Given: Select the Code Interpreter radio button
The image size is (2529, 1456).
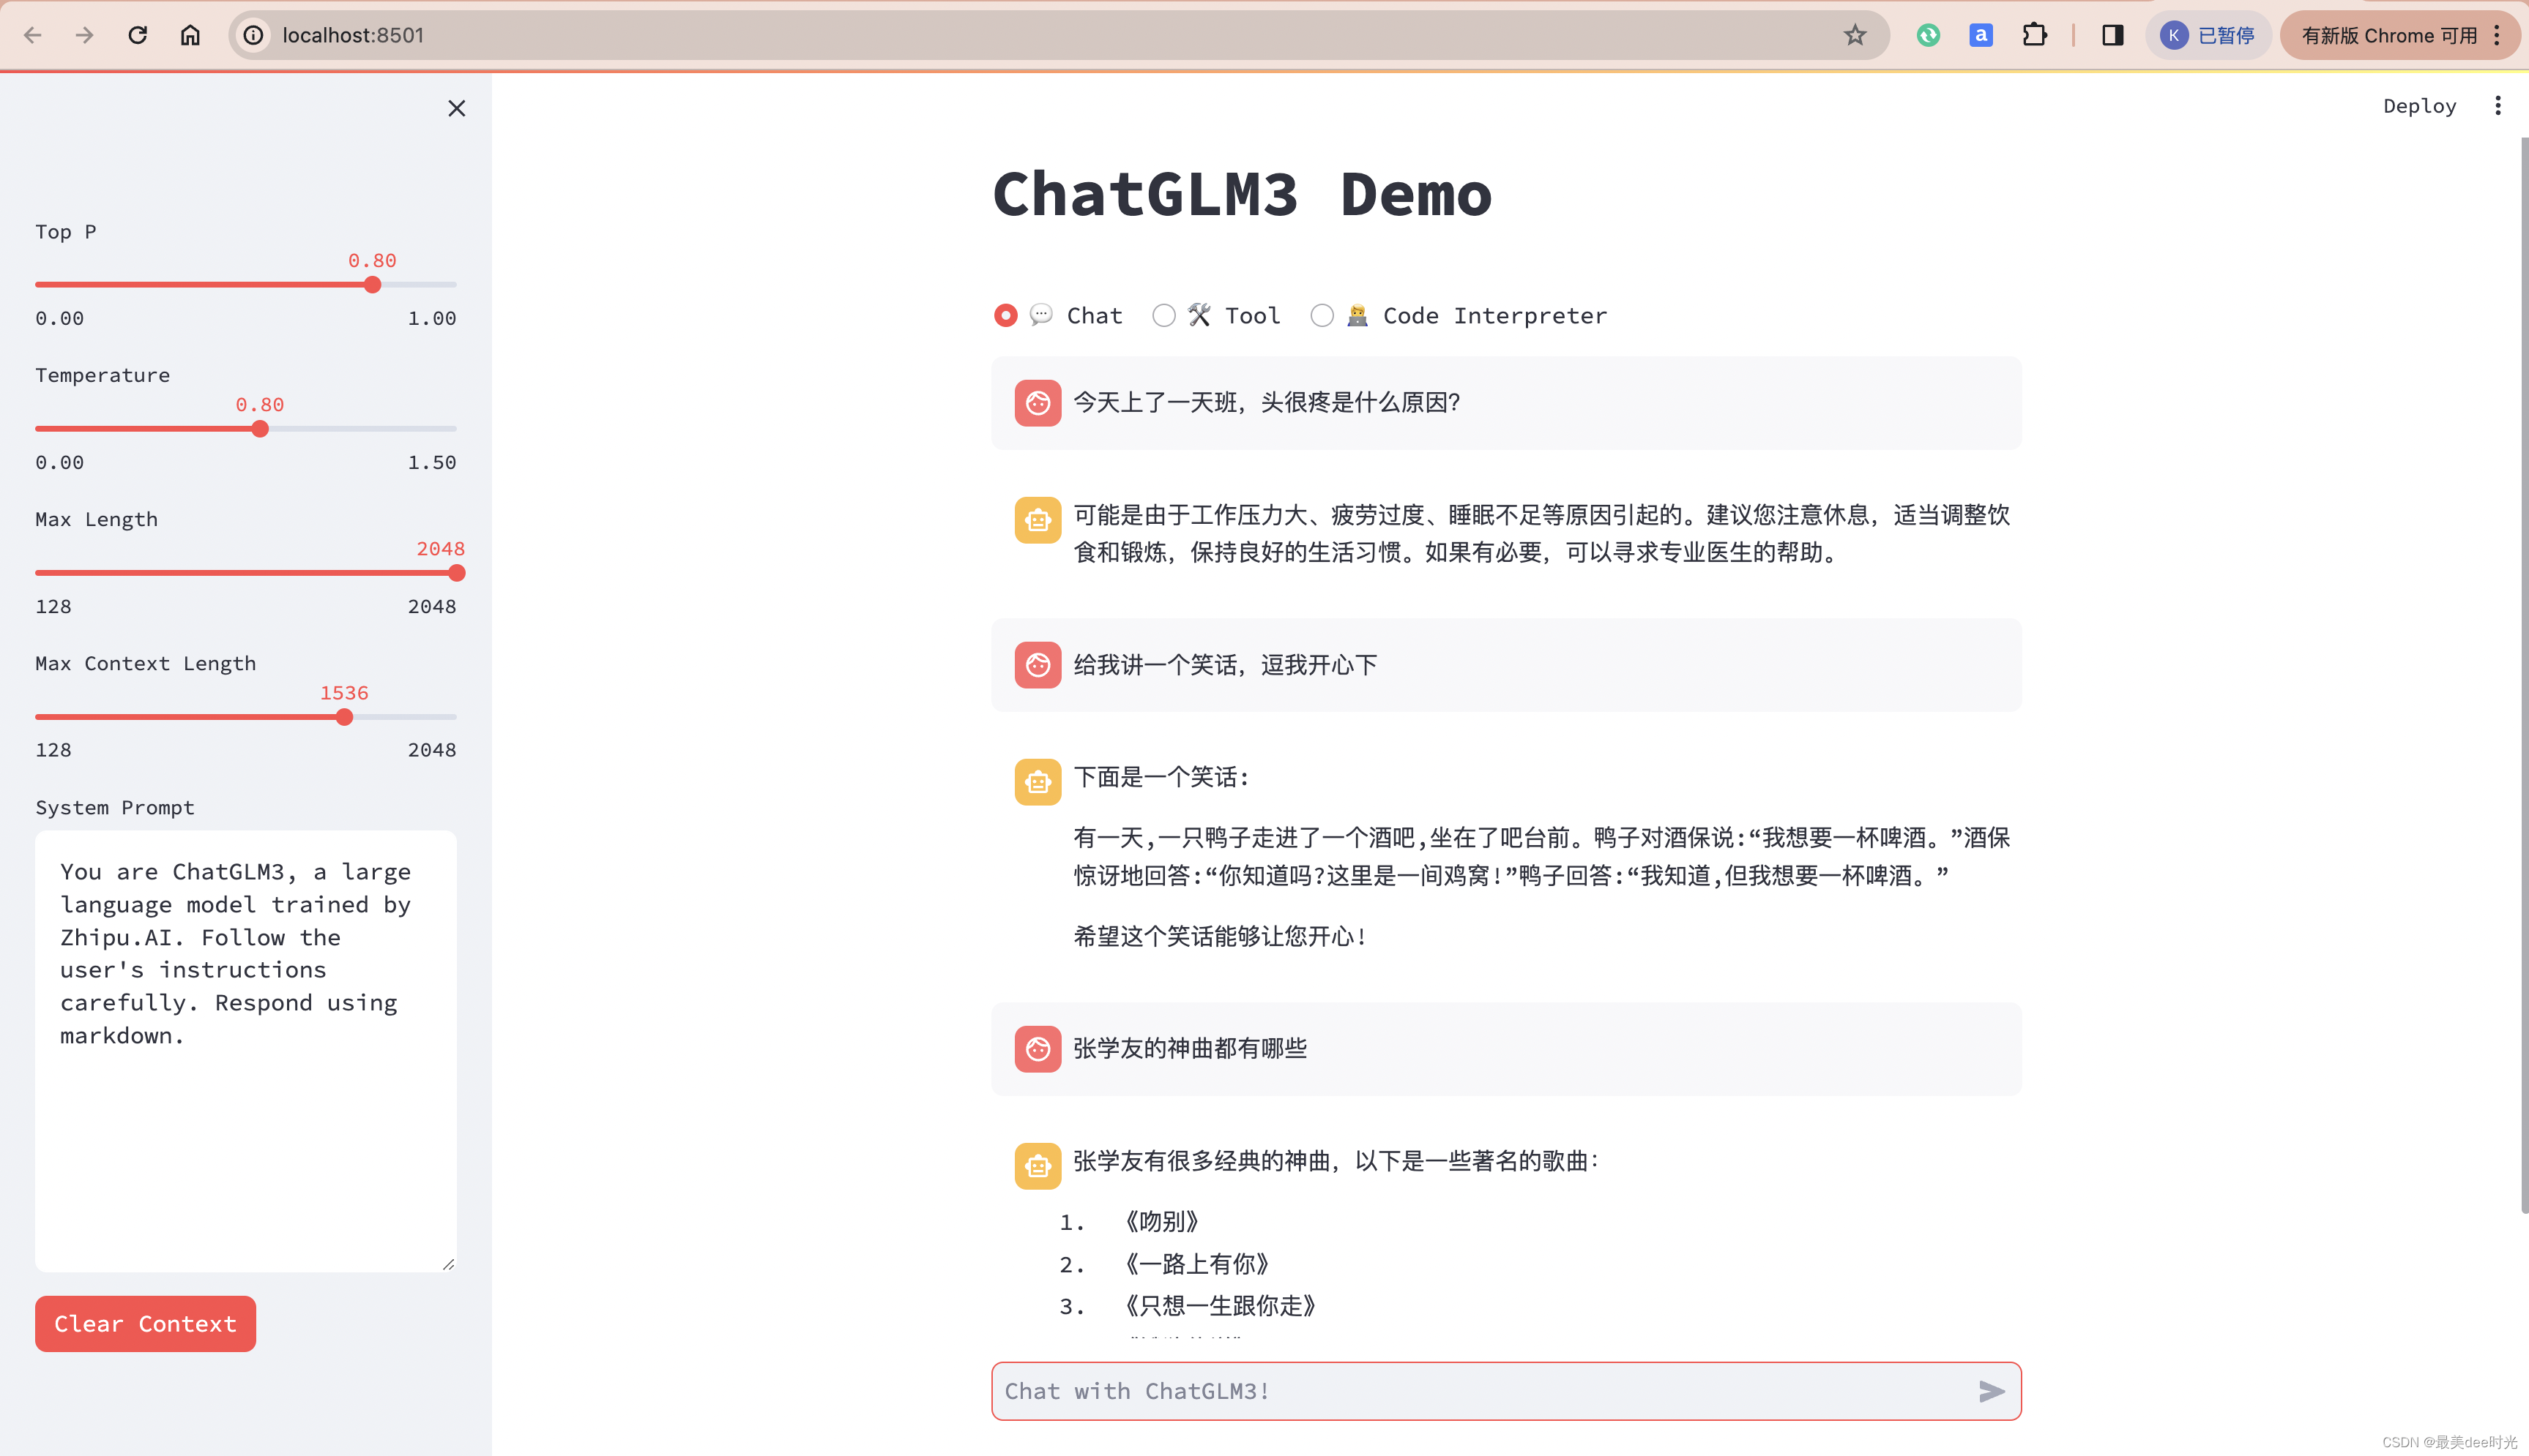Looking at the screenshot, I should click(x=1322, y=316).
